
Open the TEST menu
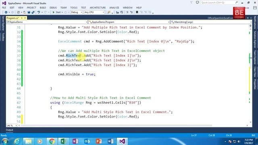pyautogui.click(x=83, y=8)
